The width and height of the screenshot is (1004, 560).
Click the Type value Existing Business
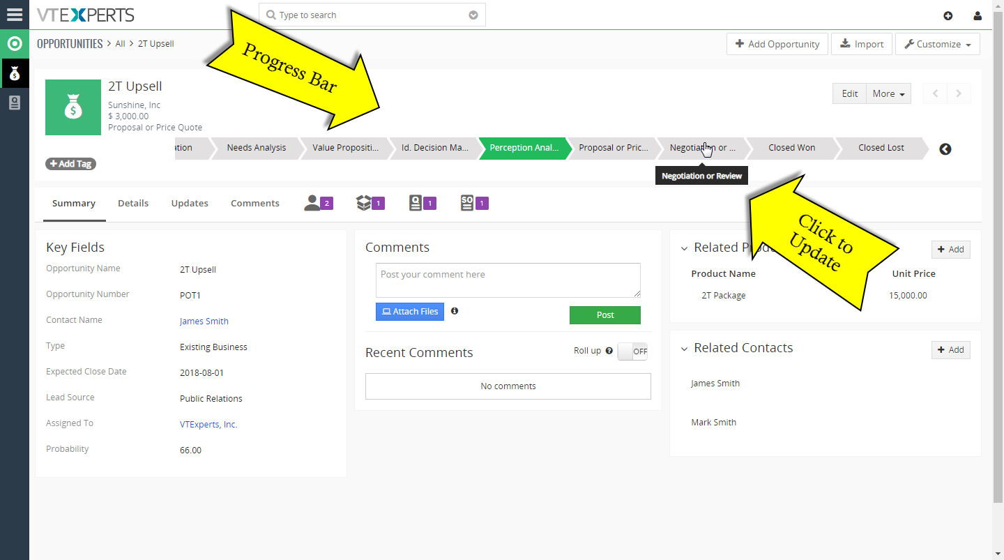[x=213, y=347]
